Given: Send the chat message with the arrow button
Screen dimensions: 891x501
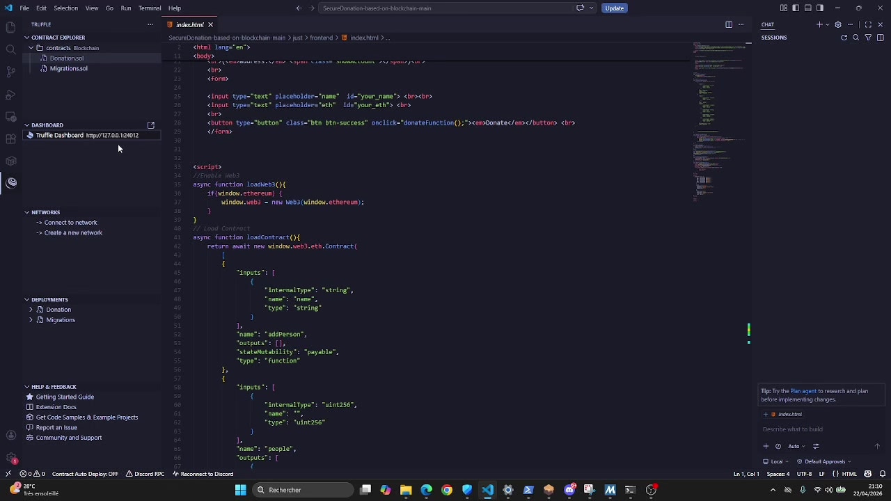Looking at the screenshot, I should tap(877, 446).
